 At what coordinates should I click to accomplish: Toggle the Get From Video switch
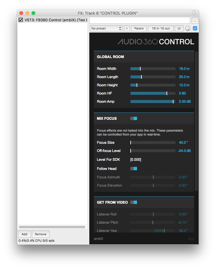134,202
